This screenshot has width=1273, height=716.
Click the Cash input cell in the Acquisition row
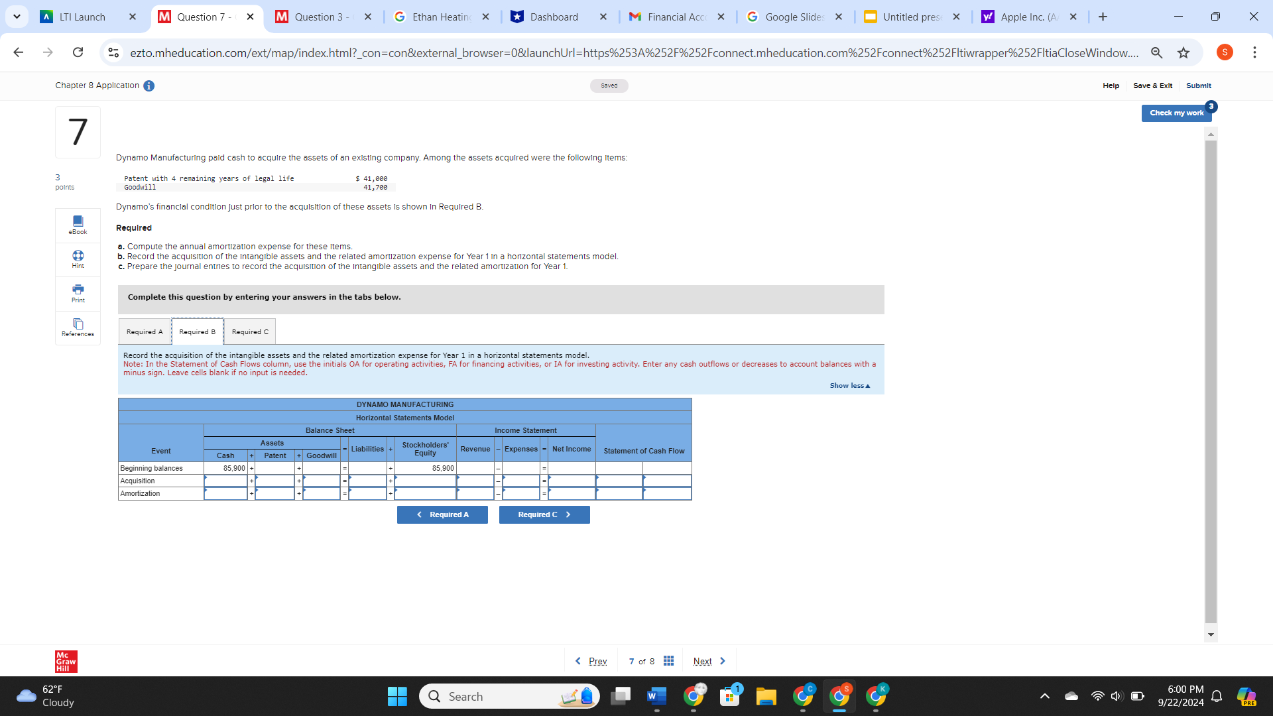226,480
